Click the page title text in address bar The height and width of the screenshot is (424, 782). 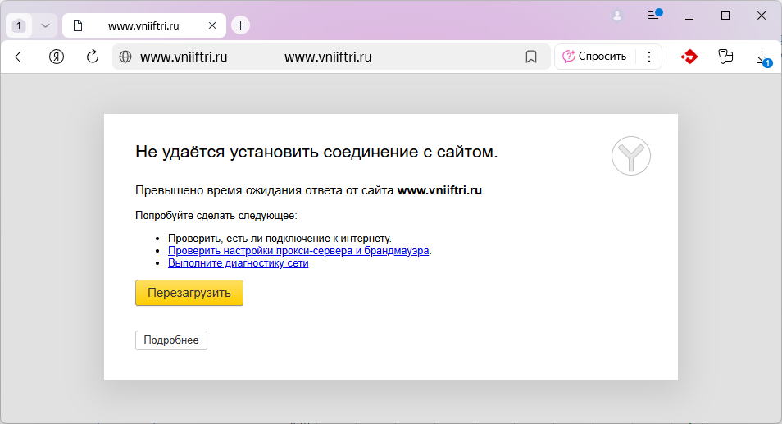point(328,57)
